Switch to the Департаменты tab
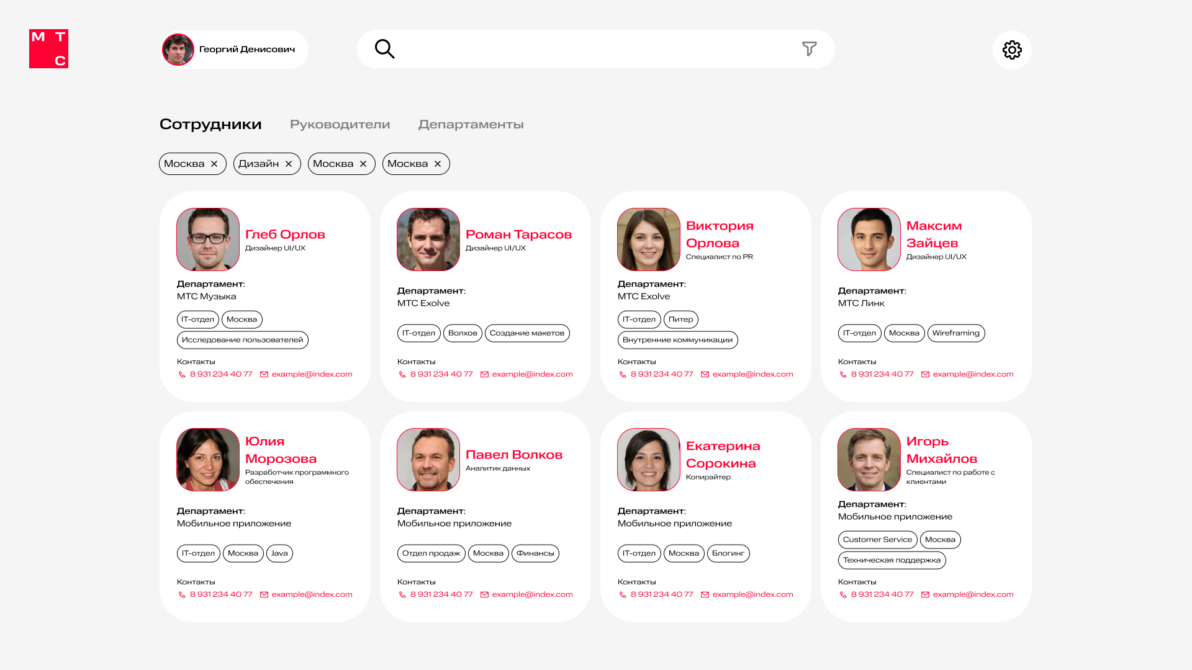This screenshot has height=670, width=1192. (x=471, y=125)
